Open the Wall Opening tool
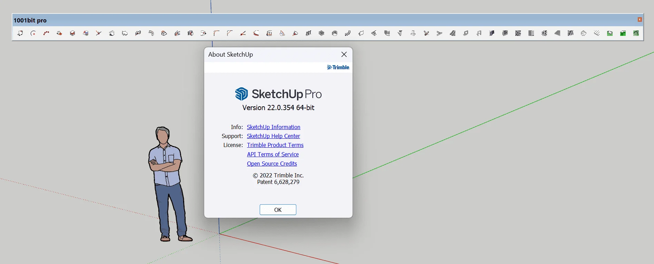The image size is (654, 264). click(374, 33)
